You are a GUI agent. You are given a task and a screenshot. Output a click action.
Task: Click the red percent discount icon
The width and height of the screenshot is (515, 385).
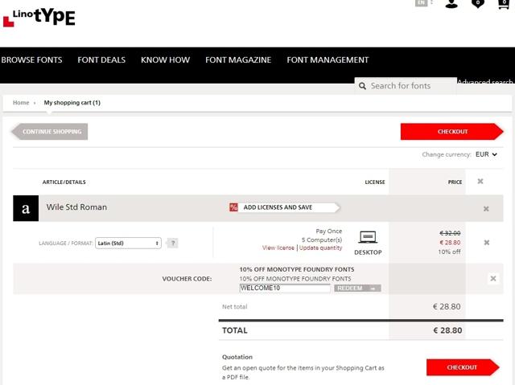click(233, 207)
